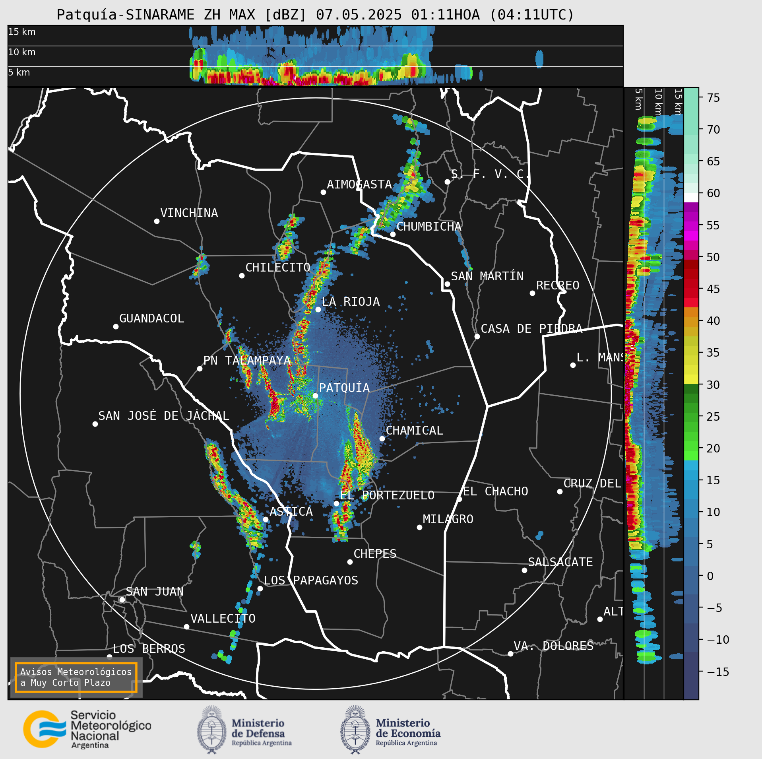The image size is (762, 759).
Task: Click the Villa Dolores location marker
Action: pos(510,654)
